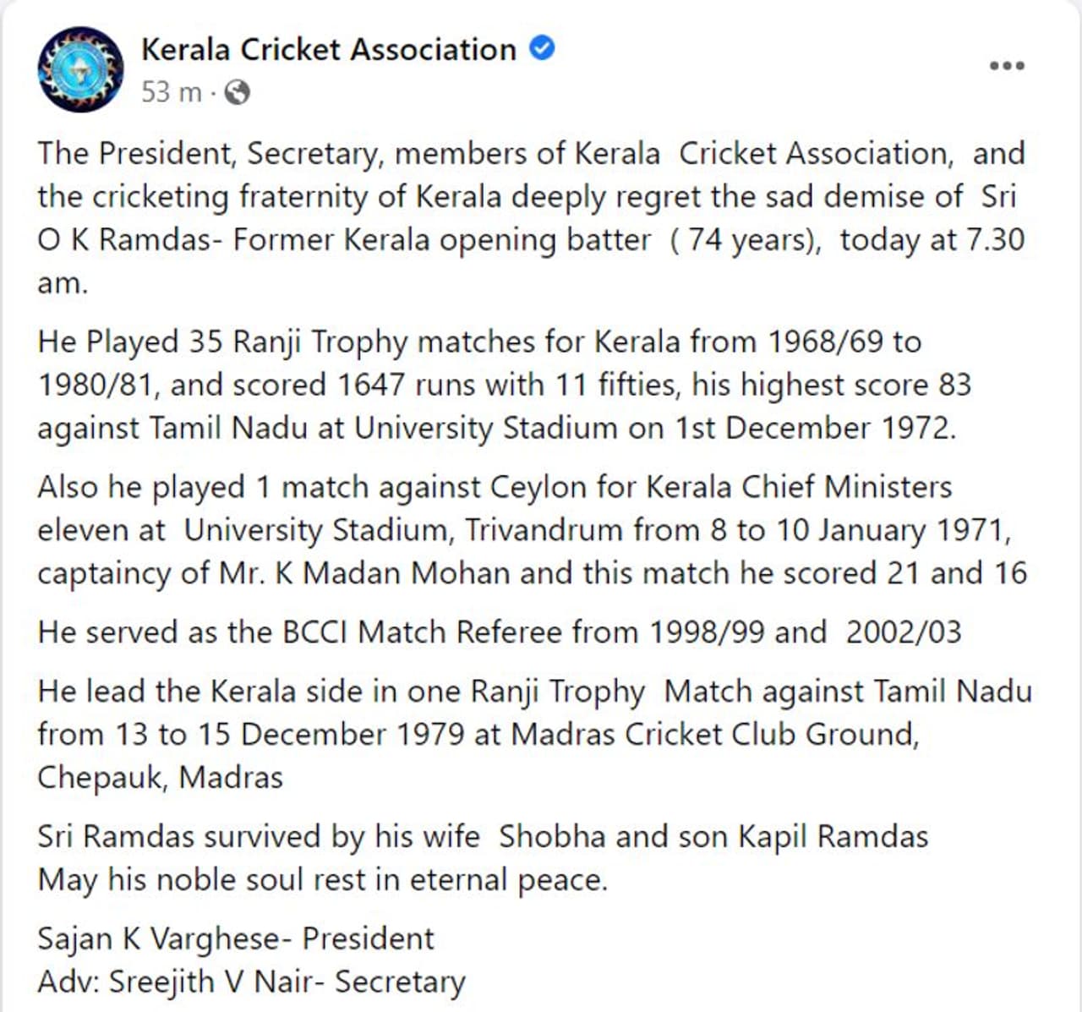Click the blue verified badge icon
This screenshot has width=1082, height=1012.
pos(542,48)
